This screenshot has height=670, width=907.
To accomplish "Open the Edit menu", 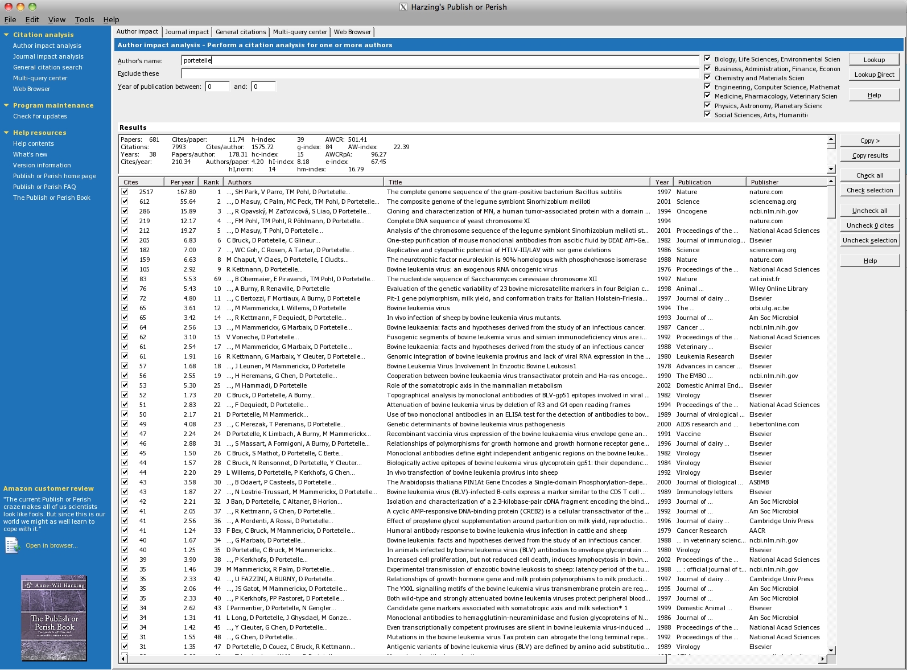I will click(32, 19).
